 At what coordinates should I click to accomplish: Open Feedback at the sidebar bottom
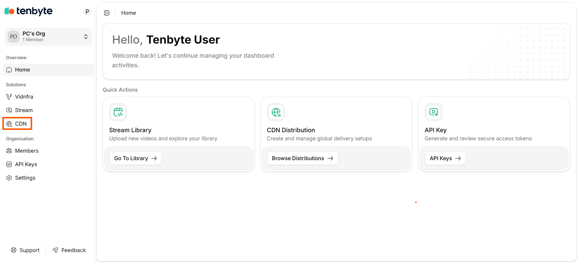click(69, 250)
